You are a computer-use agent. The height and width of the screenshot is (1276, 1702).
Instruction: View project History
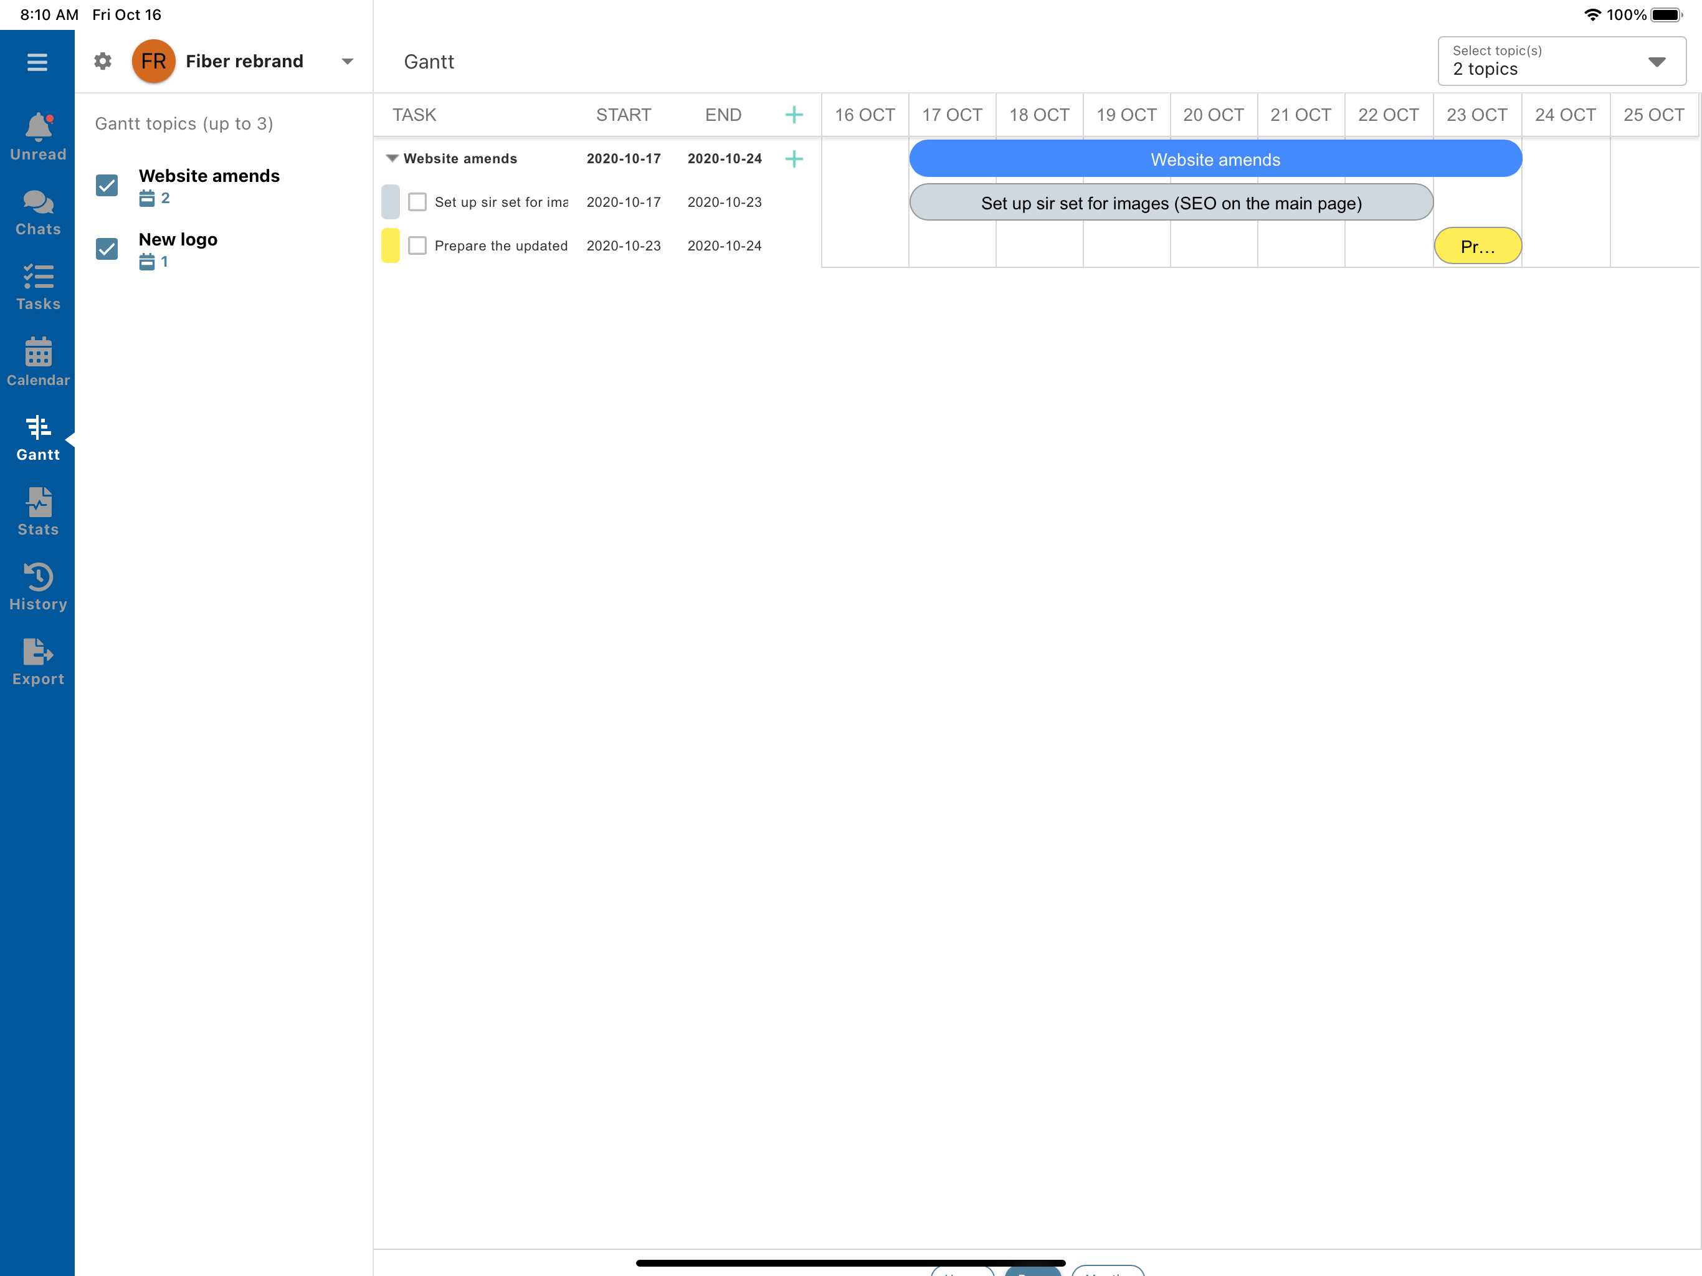[x=38, y=586]
